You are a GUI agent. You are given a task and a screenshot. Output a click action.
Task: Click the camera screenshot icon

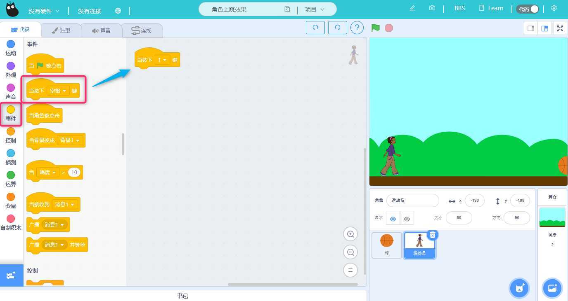[x=432, y=8]
